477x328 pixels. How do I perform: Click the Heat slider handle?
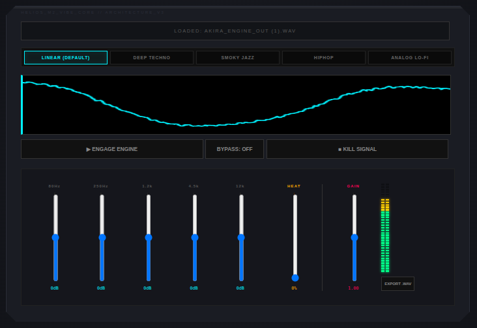coord(295,278)
